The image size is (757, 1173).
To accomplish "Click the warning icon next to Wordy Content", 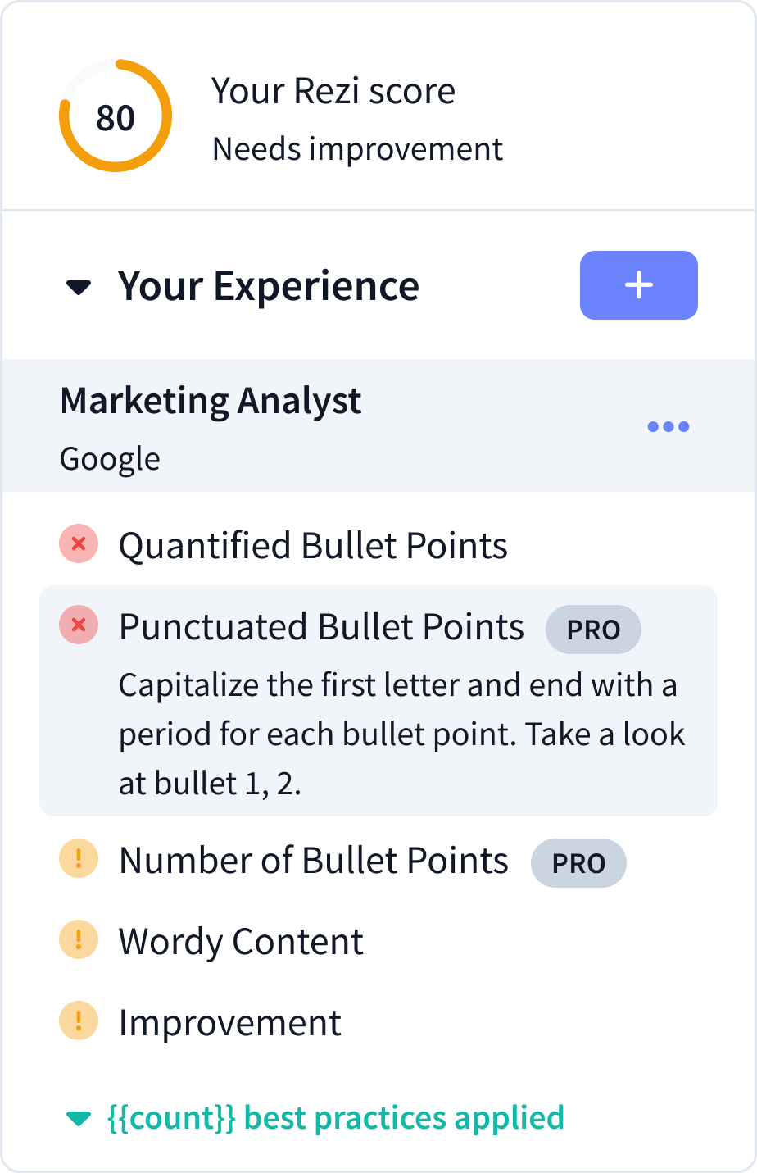I will 78,939.
